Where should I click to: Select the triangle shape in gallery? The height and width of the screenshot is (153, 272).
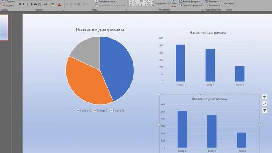131,1
